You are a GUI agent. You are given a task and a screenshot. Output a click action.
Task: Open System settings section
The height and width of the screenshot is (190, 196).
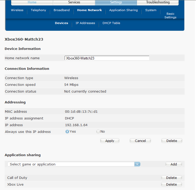pos(151,10)
